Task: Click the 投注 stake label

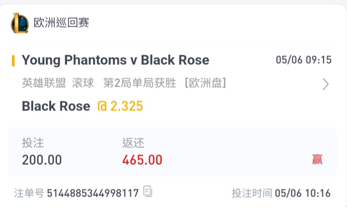Action: pyautogui.click(x=33, y=143)
